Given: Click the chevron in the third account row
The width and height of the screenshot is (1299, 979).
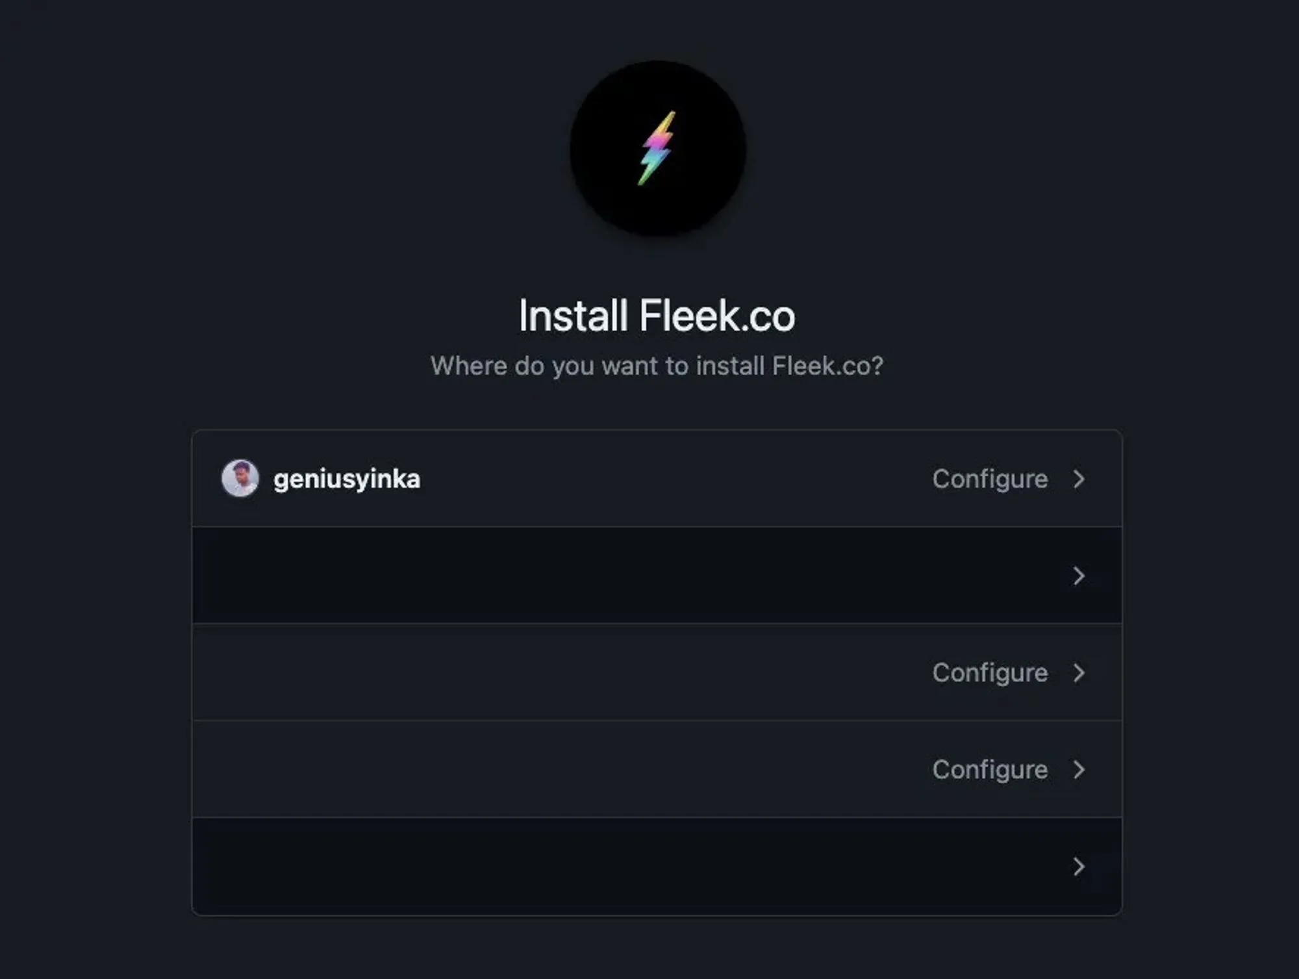Looking at the screenshot, I should point(1079,673).
